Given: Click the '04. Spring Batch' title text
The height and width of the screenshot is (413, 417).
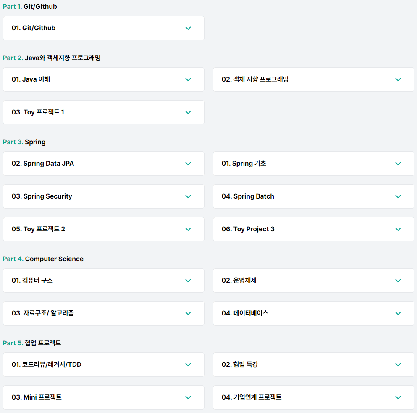Looking at the screenshot, I should click(248, 196).
